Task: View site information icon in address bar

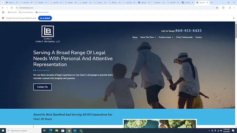Action: [x=17, y=8]
